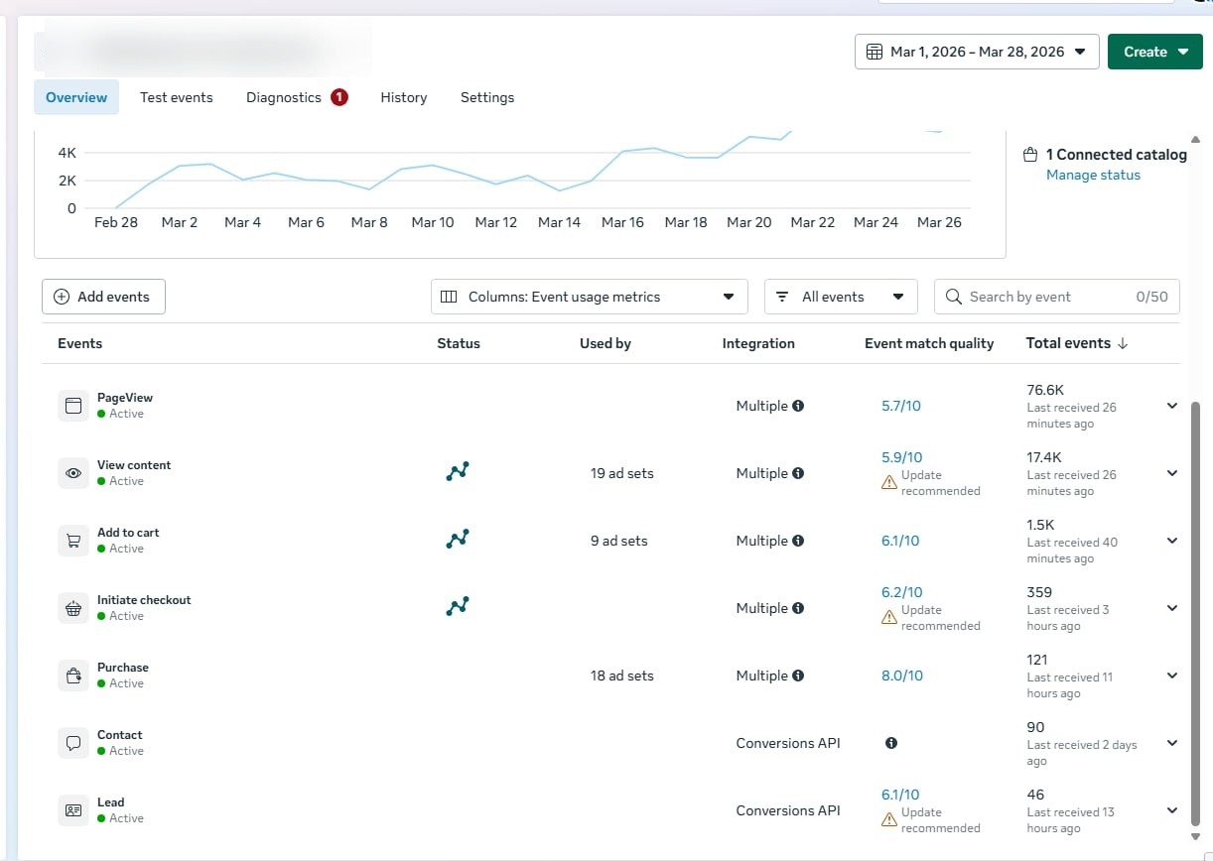Expand the Contact row chevron
1213x861 pixels.
click(x=1172, y=743)
